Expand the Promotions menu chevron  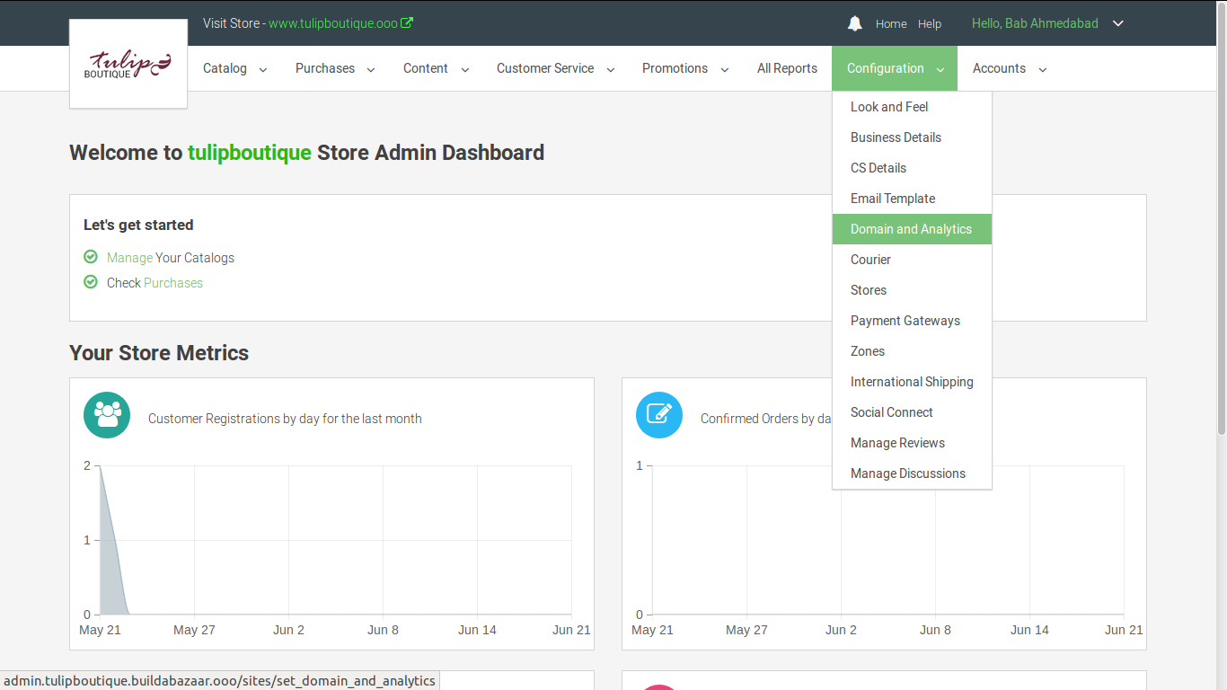[x=725, y=69]
